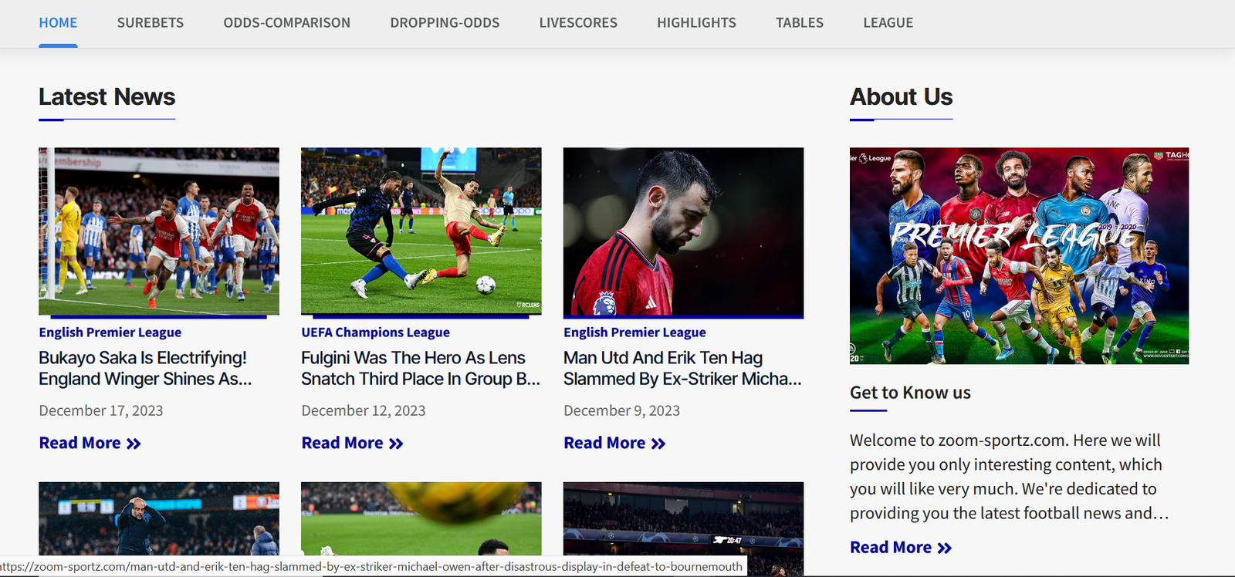Click the Premier League About Us banner image

pos(1019,255)
